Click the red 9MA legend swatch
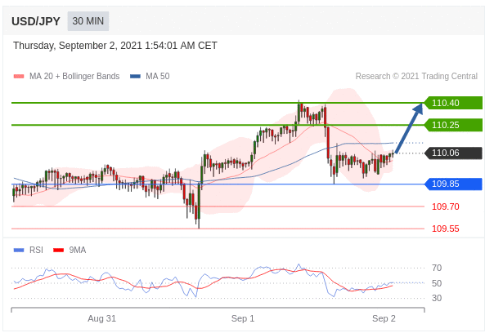485x333 pixels. [x=58, y=250]
